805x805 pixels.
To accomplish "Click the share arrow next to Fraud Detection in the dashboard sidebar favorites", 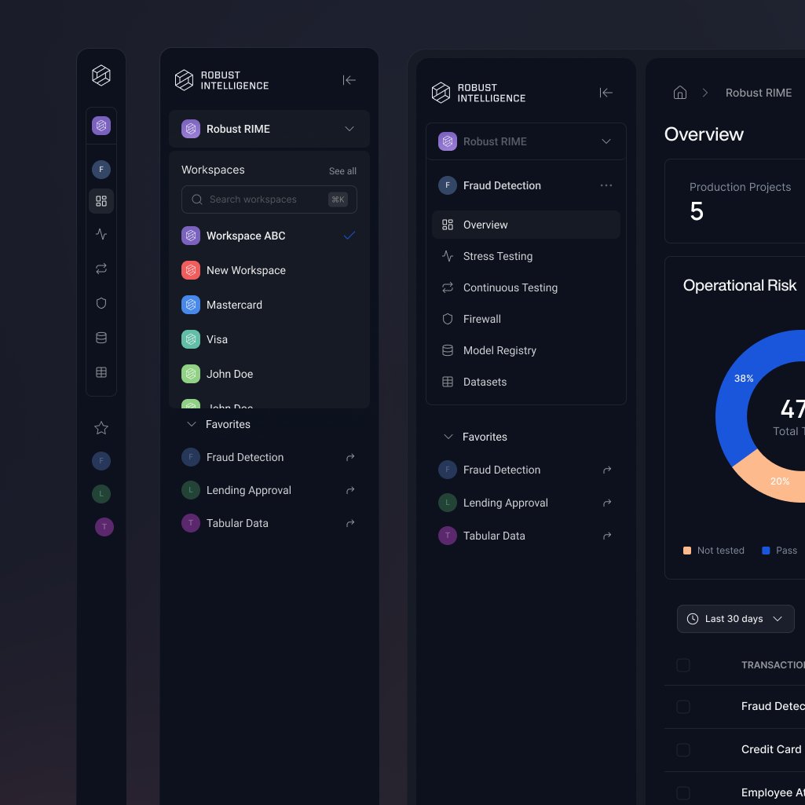I will click(607, 470).
